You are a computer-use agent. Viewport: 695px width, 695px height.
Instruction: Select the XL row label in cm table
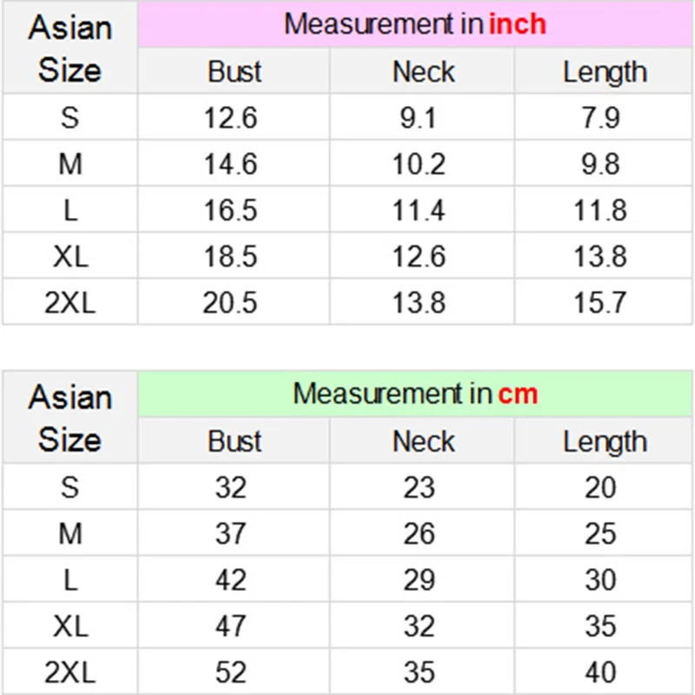(x=69, y=625)
